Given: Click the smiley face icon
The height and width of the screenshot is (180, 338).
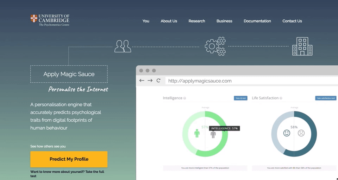Looking at the screenshot, I should point(287,133).
